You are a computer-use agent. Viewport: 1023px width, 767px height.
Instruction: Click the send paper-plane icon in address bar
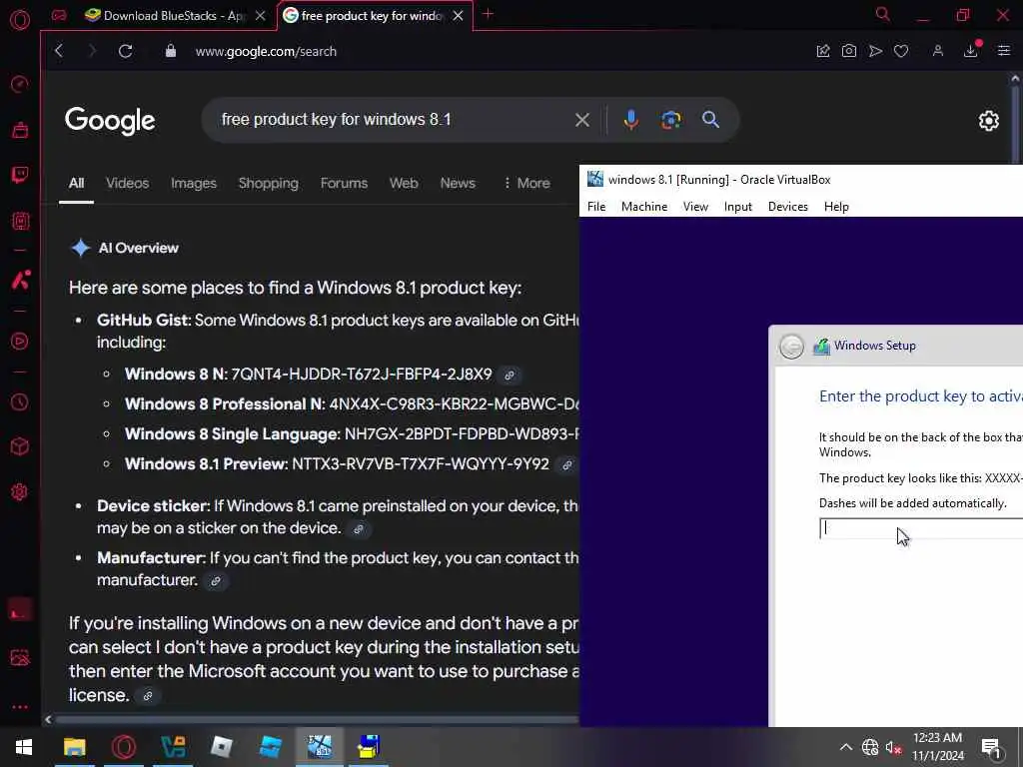[875, 51]
